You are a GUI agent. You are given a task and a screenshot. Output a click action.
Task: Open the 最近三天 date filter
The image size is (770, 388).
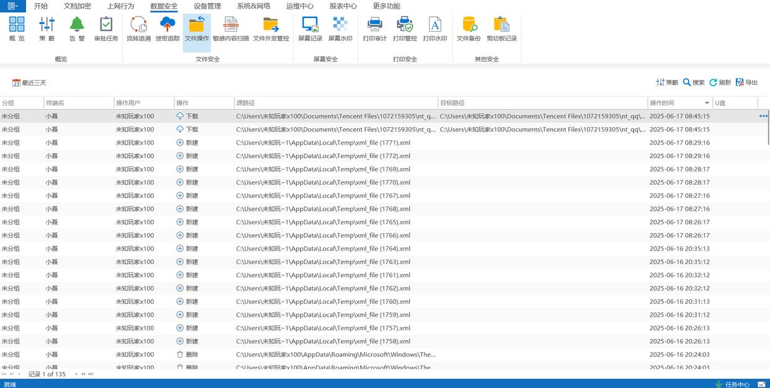pyautogui.click(x=29, y=82)
